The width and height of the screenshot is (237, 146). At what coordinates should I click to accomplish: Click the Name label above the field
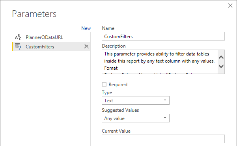pos(108,28)
